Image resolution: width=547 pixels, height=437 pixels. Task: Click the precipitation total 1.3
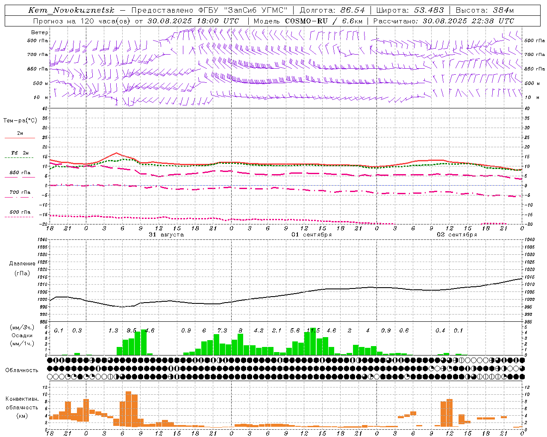coord(113,331)
